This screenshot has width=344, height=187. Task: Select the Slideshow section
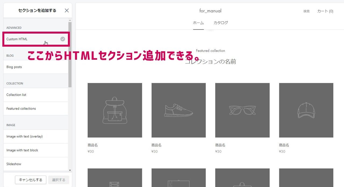pos(36,164)
